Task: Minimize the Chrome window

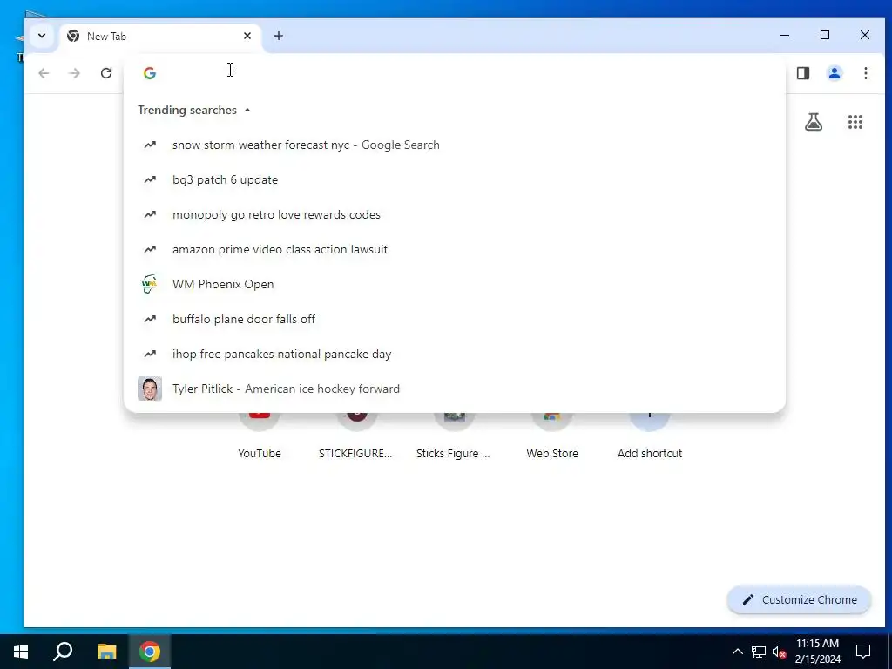Action: pos(785,35)
